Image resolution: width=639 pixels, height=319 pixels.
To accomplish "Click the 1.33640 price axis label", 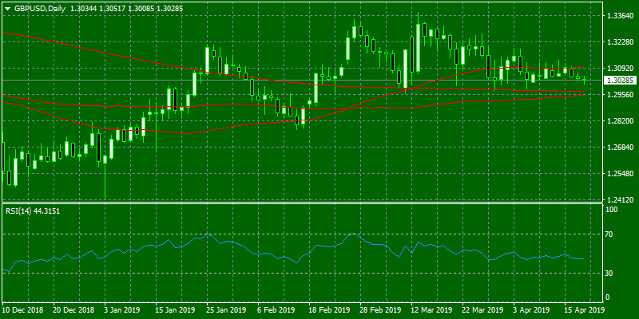I will click(x=620, y=16).
